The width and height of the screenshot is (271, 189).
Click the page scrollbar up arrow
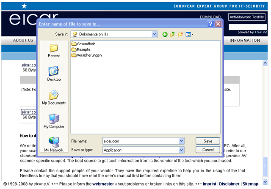pyautogui.click(x=265, y=63)
